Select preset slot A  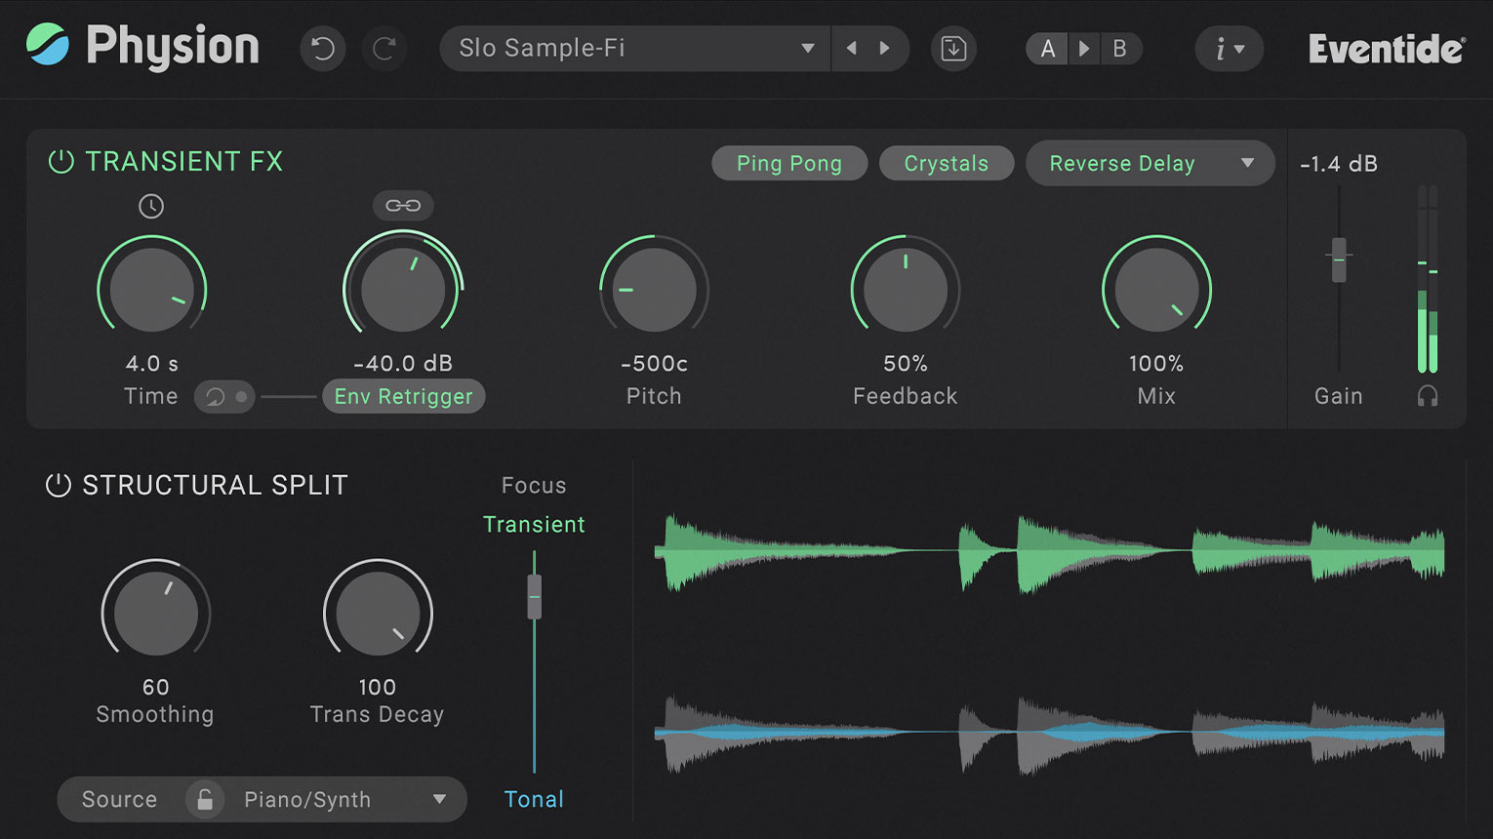tap(1046, 48)
